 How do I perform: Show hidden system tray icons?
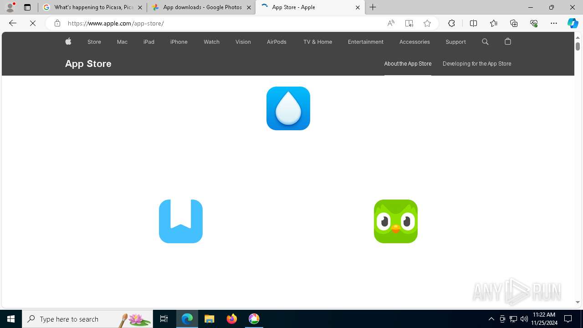tap(491, 319)
